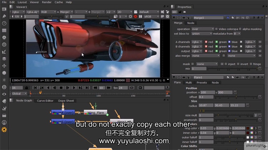This screenshot has width=268, height=150.
Task: Enable Video colorspace checkbox
Action: tap(217, 29)
